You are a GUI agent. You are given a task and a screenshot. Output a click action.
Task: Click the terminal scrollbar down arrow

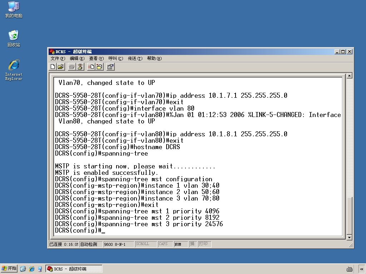[x=350, y=237]
